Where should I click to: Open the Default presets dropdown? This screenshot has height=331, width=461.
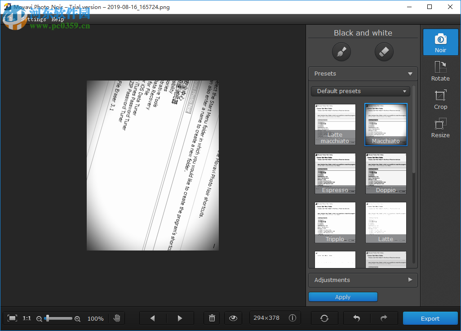pyautogui.click(x=360, y=91)
